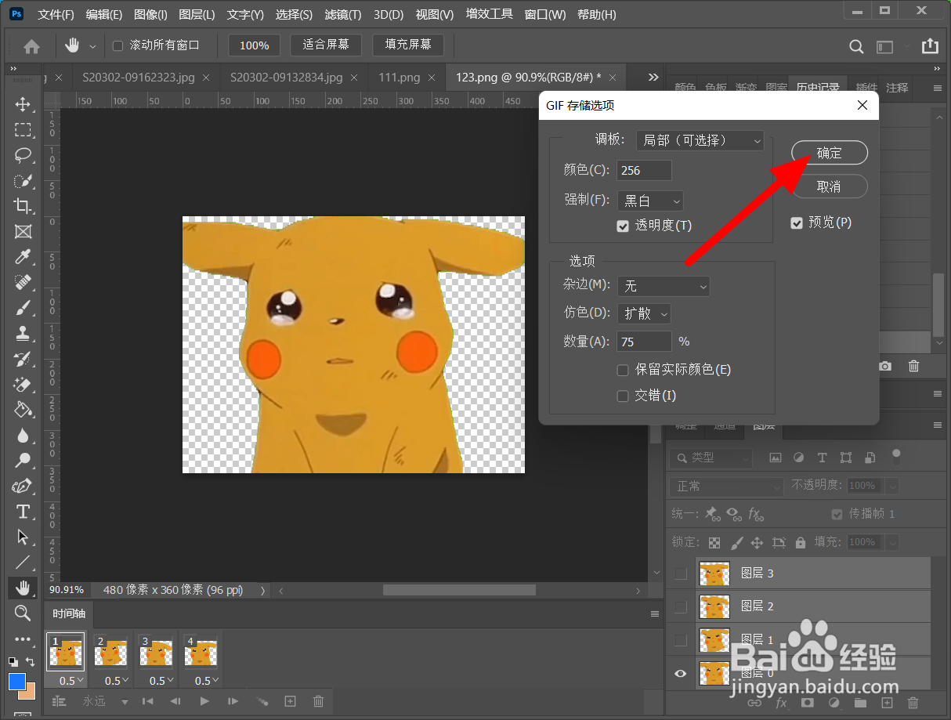Select the Lasso tool
The image size is (951, 720).
click(x=23, y=154)
